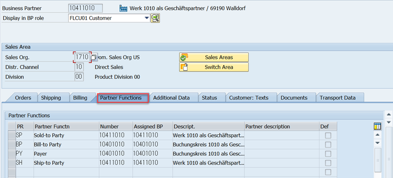This screenshot has height=178, width=393.
Task: Open the Display in BP role dropdown
Action: coord(147,18)
